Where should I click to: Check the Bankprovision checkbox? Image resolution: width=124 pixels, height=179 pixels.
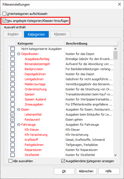pos(13,69)
